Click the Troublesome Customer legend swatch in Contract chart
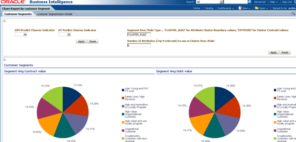This screenshot has height=142, width=296. pyautogui.click(x=123, y=139)
